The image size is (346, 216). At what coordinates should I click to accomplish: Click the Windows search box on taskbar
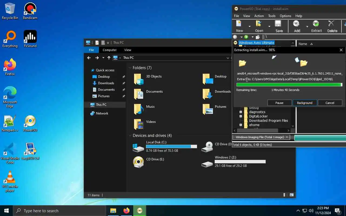[x=59, y=211]
